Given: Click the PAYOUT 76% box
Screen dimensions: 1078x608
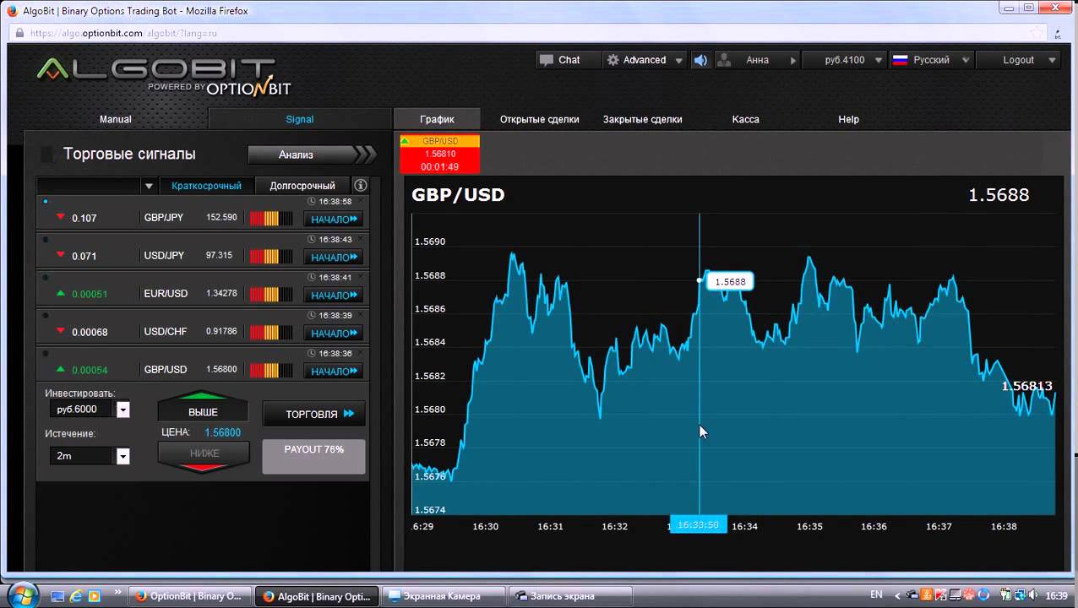Looking at the screenshot, I should [x=313, y=456].
